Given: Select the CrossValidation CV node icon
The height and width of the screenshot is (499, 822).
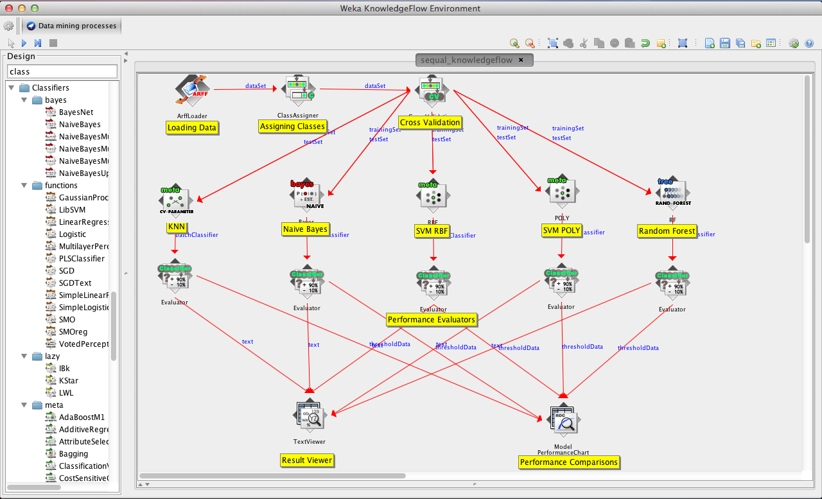Looking at the screenshot, I should coord(432,91).
